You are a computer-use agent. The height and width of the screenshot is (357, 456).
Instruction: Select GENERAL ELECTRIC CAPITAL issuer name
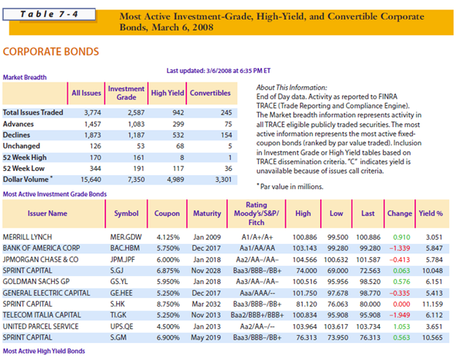pyautogui.click(x=47, y=293)
